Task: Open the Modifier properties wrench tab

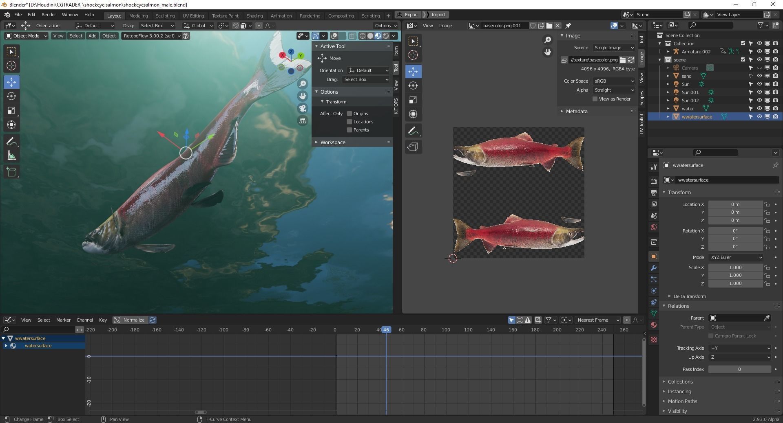Action: coord(653,268)
